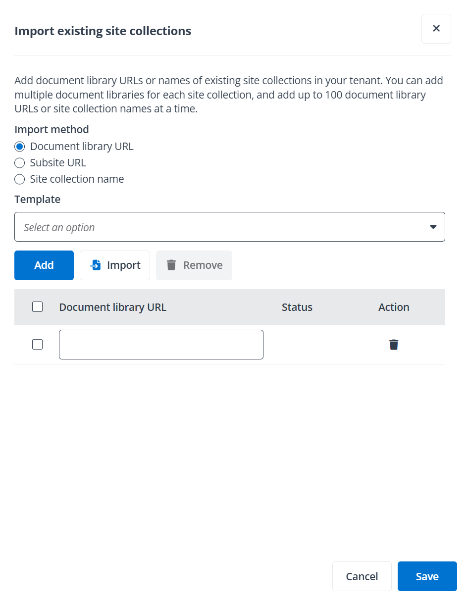
Task: Close the dialog with the X icon
Action: coord(436,29)
